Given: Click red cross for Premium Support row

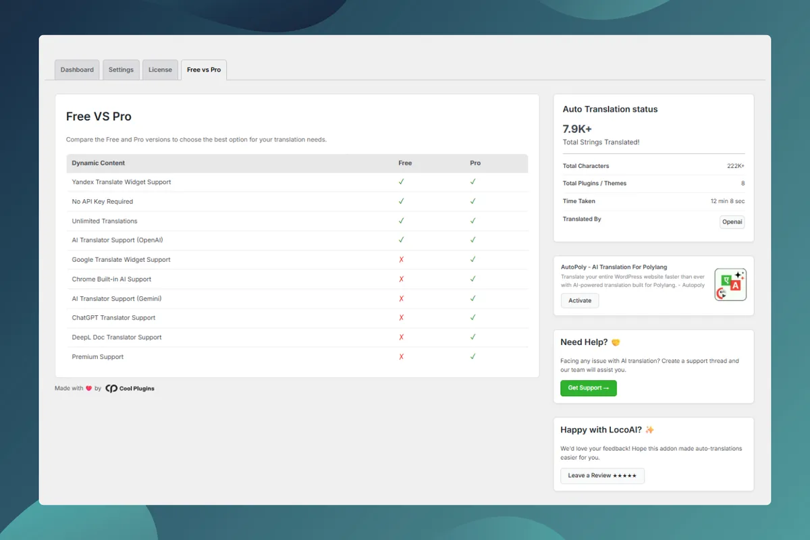Looking at the screenshot, I should tap(402, 356).
